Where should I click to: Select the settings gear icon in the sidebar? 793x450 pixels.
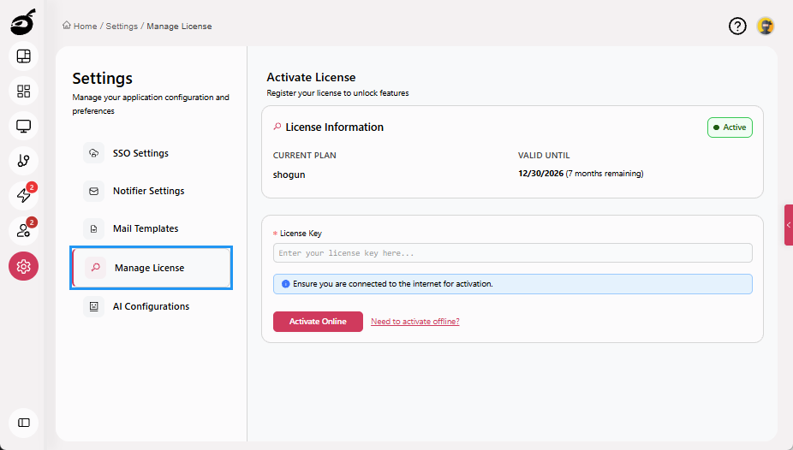(23, 266)
